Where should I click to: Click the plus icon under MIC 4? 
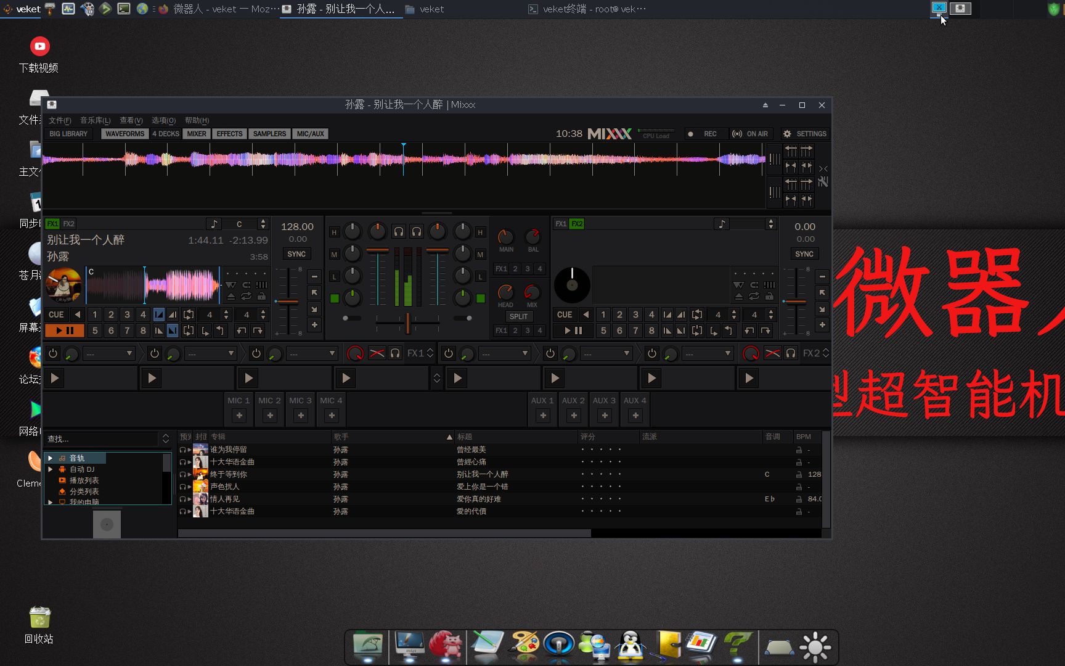tap(332, 416)
